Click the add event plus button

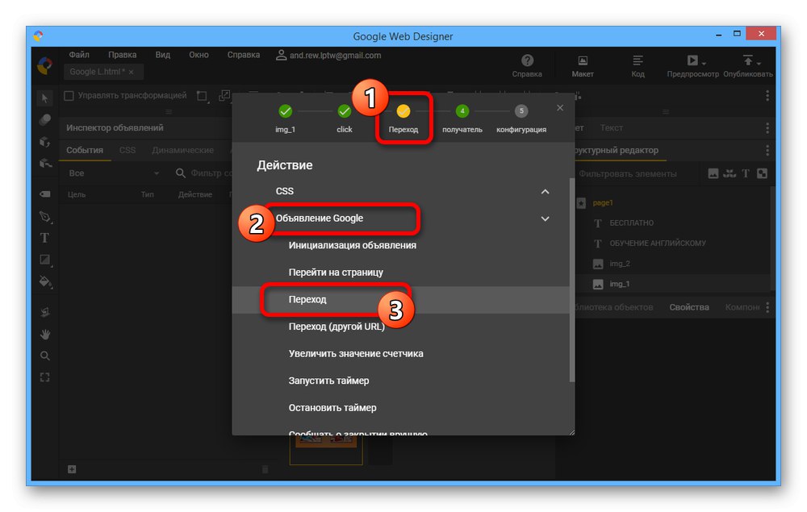pyautogui.click(x=72, y=468)
